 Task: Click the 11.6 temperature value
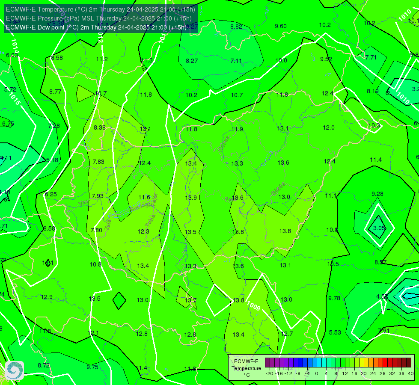144,197
